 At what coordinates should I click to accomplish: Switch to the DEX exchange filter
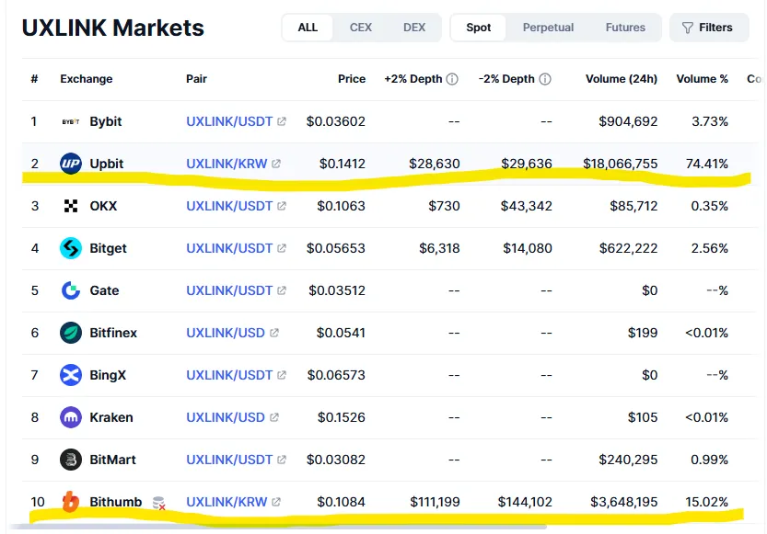point(414,28)
